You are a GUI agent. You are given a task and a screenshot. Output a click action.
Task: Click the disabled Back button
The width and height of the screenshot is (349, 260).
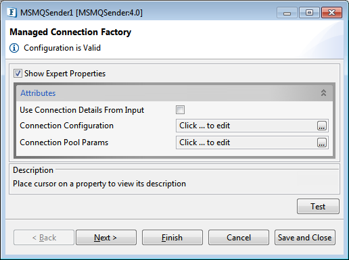click(x=44, y=237)
